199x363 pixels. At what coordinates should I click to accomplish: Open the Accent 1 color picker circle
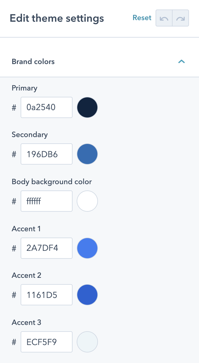87,248
